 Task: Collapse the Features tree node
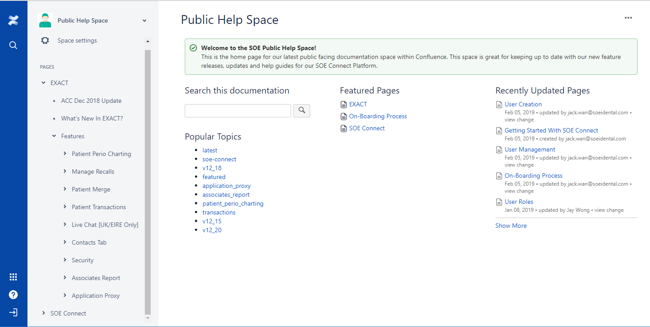coord(54,136)
